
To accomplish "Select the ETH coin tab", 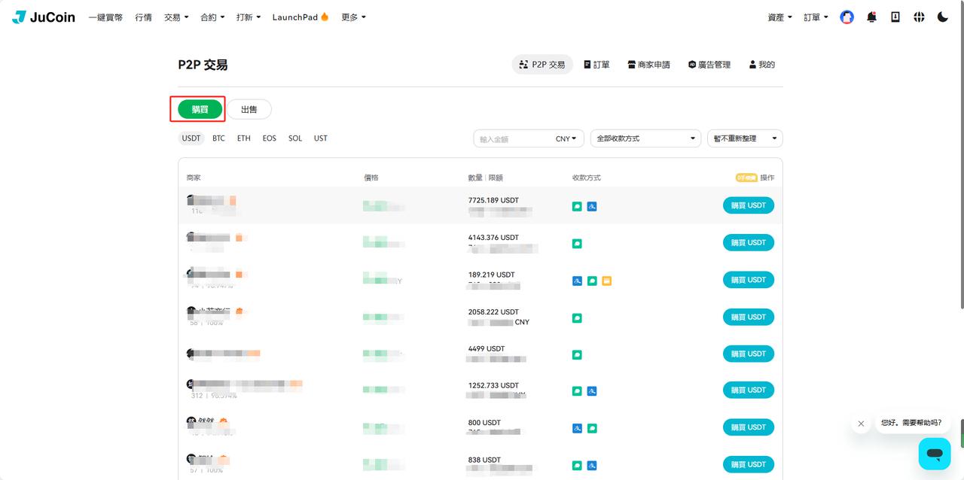I will coord(244,138).
